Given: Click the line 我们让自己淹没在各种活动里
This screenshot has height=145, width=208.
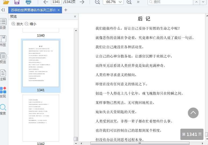Looking at the screenshot, I should 119,47.
